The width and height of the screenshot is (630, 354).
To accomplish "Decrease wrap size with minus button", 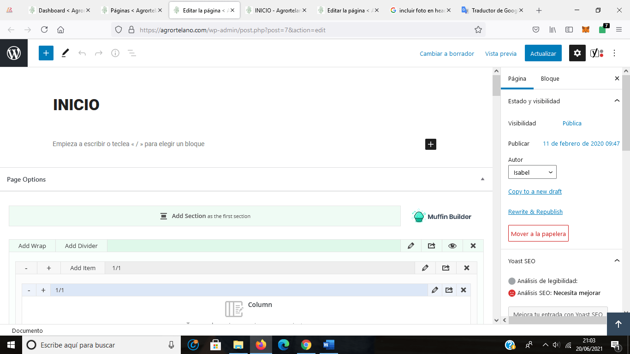I will click(26, 268).
